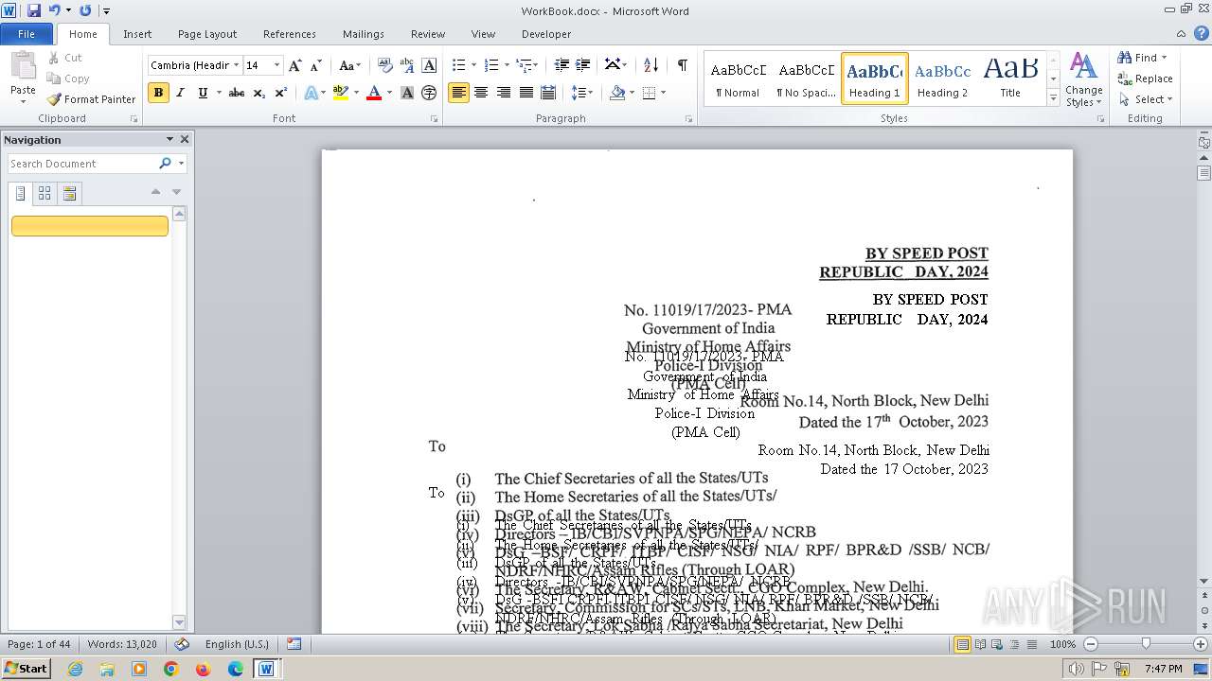Select the highlighted heading in Navigation pane
Viewport: 1212px width, 681px height.
pyautogui.click(x=90, y=226)
